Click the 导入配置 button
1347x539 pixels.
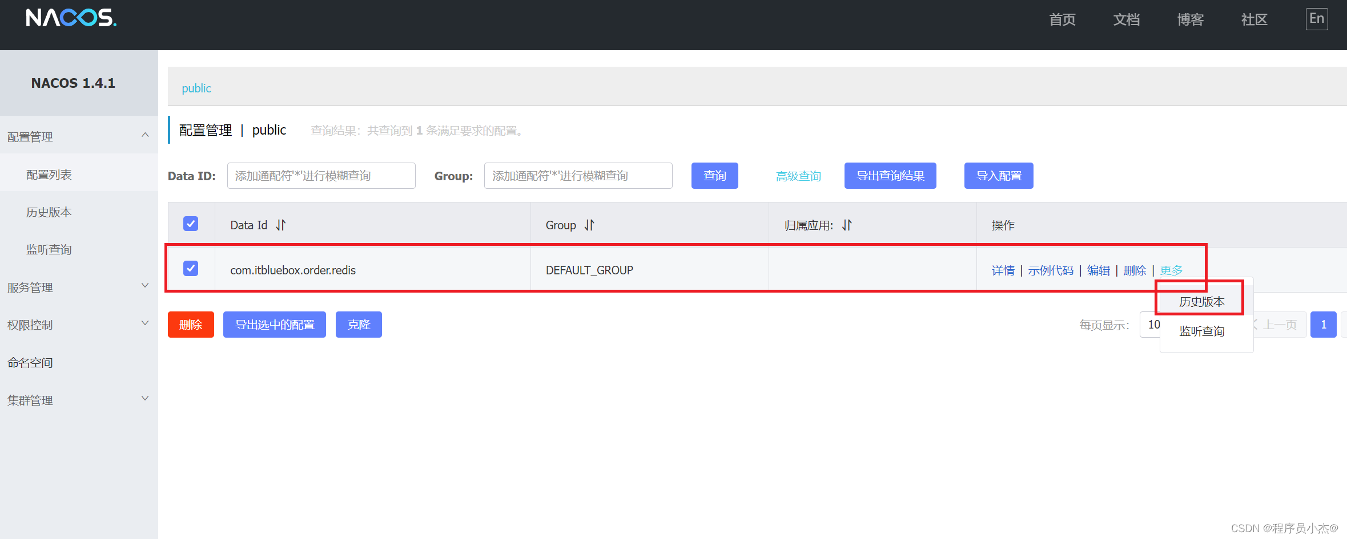coord(999,176)
